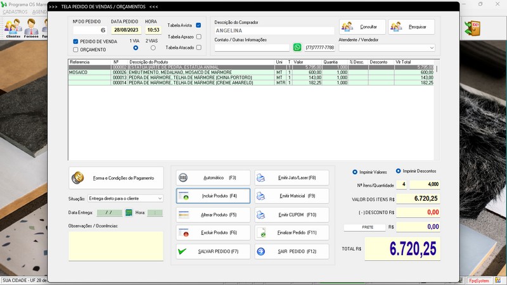The width and height of the screenshot is (507, 285).
Task: Enable the Tabela Aprazo checkbox
Action: click(x=198, y=37)
